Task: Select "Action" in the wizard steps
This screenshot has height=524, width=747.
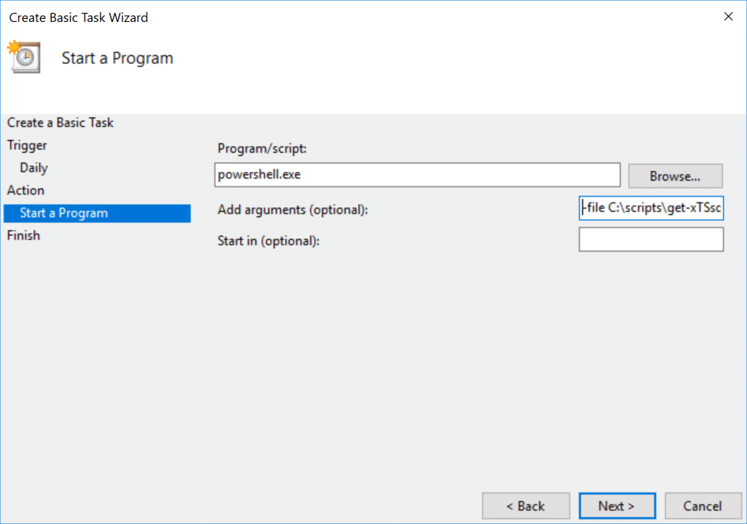Action: [26, 190]
